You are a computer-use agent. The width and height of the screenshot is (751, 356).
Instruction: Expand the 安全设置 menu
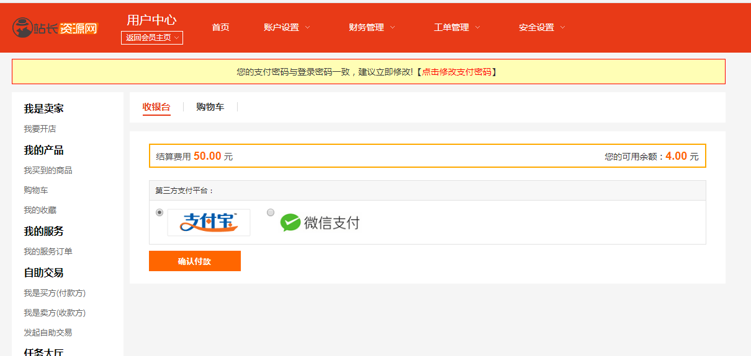click(542, 27)
